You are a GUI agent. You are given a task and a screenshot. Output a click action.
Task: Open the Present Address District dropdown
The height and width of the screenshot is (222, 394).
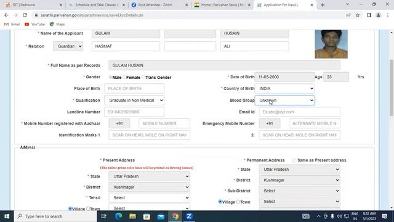pos(149,187)
